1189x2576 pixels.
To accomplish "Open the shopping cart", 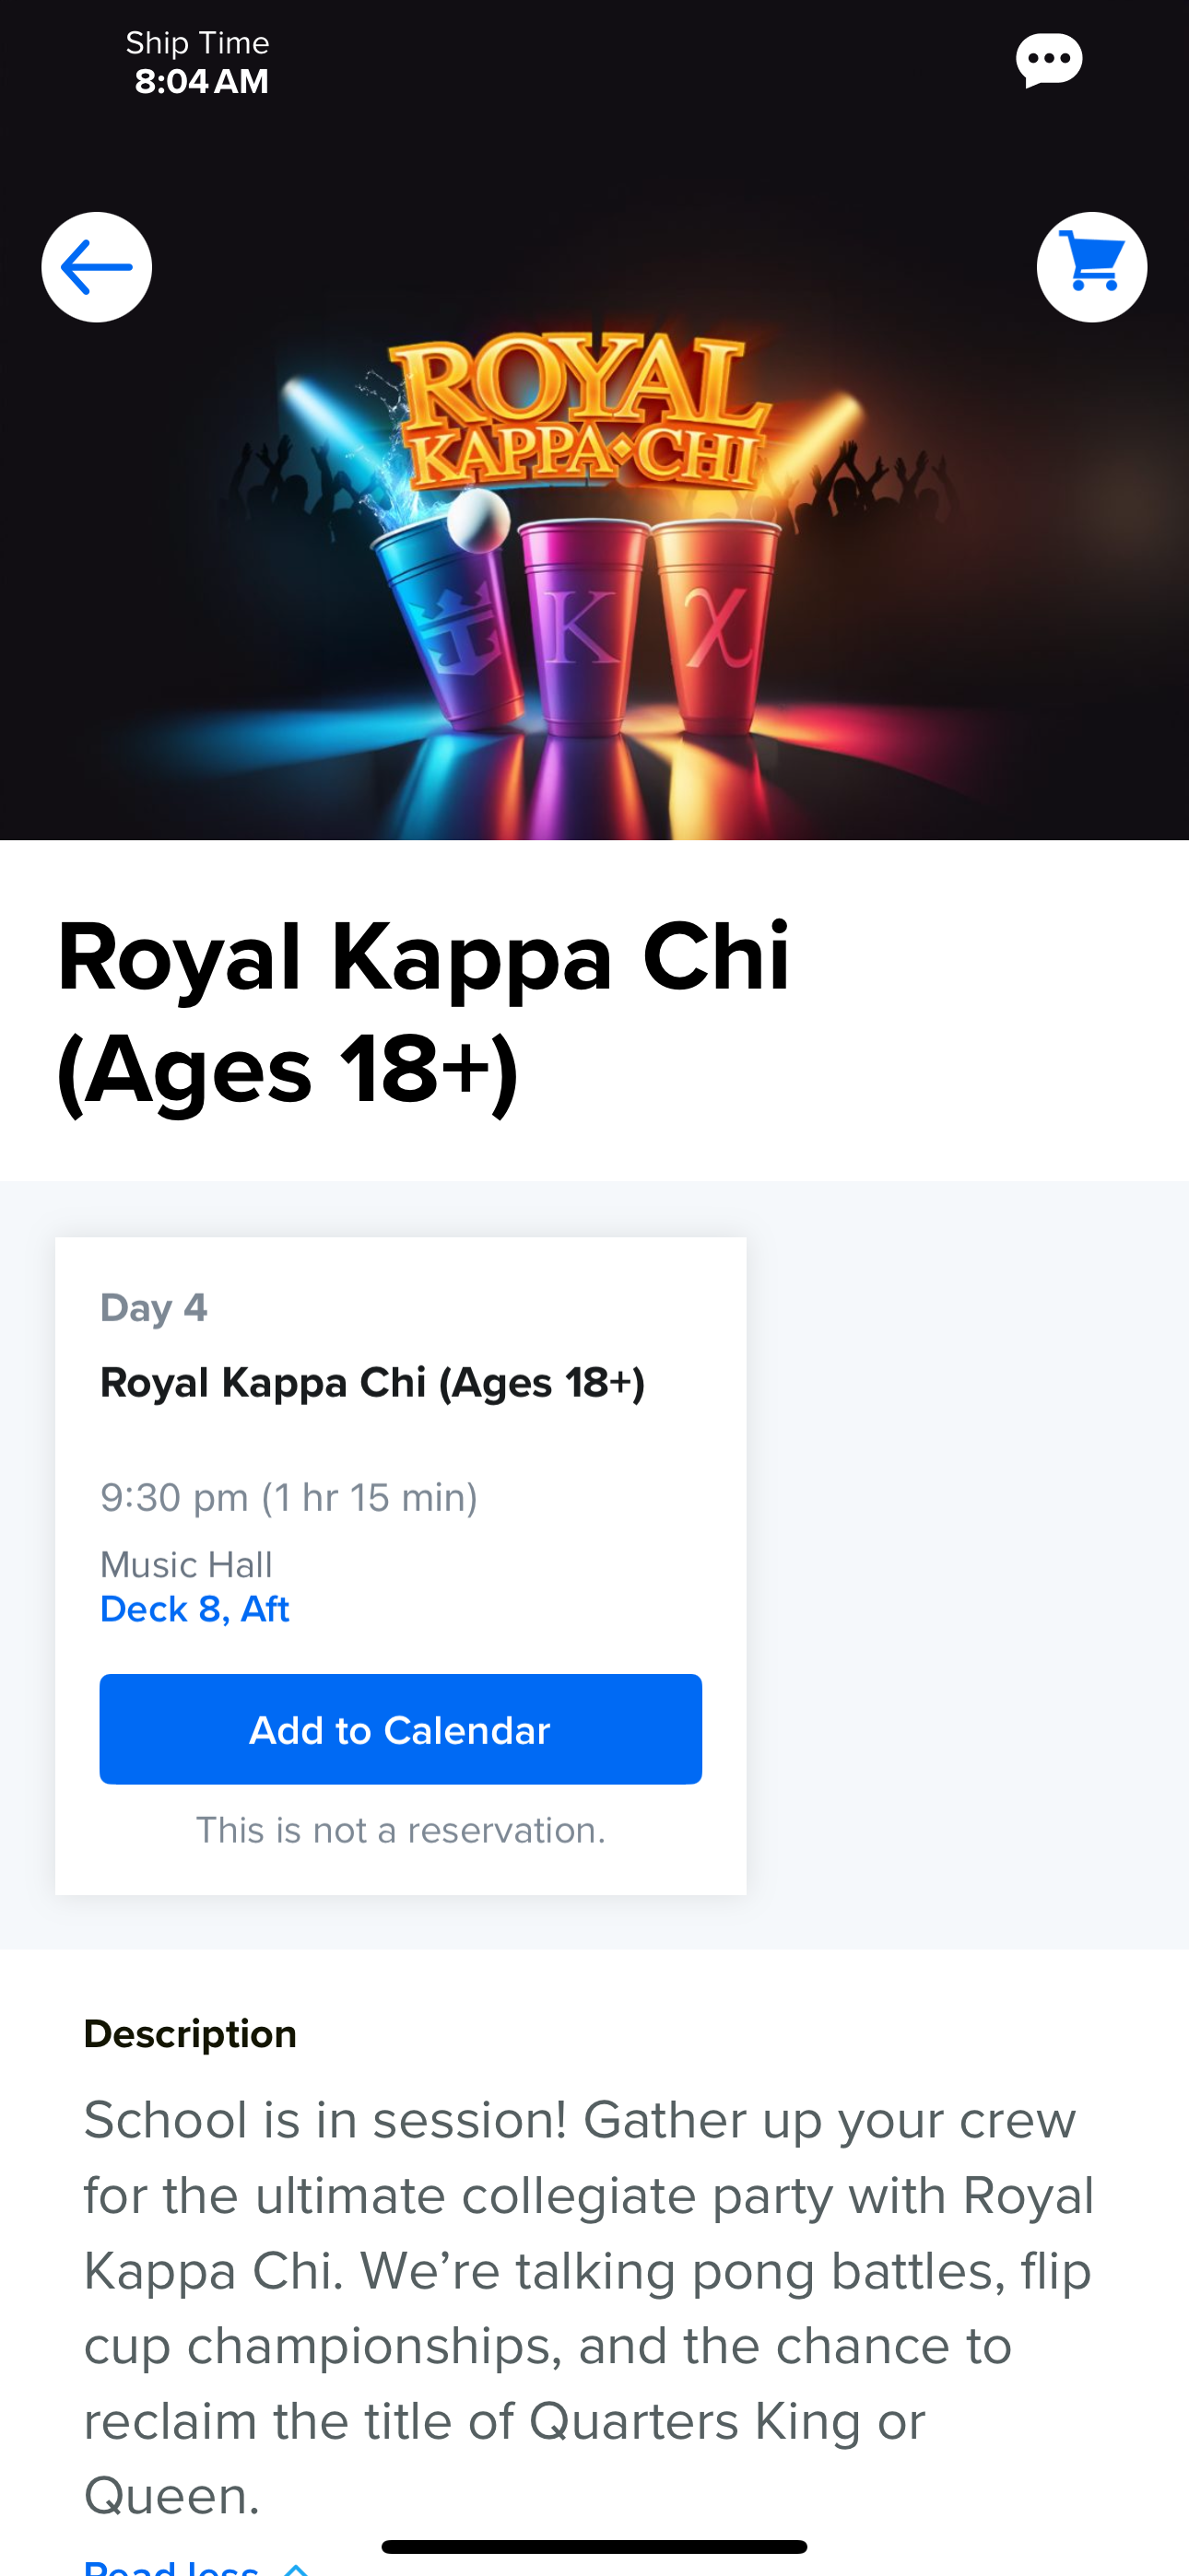I will click(x=1092, y=267).
